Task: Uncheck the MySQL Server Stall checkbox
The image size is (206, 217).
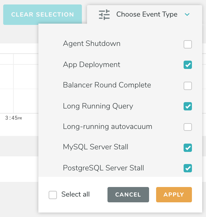Action: click(188, 148)
